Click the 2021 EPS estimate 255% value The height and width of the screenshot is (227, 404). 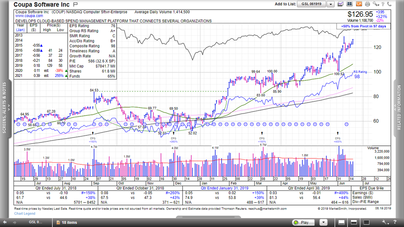(59, 76)
